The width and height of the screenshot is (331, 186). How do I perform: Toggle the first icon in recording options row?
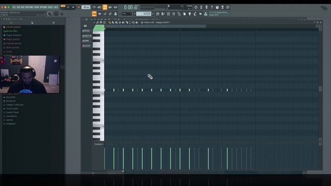(x=94, y=7)
